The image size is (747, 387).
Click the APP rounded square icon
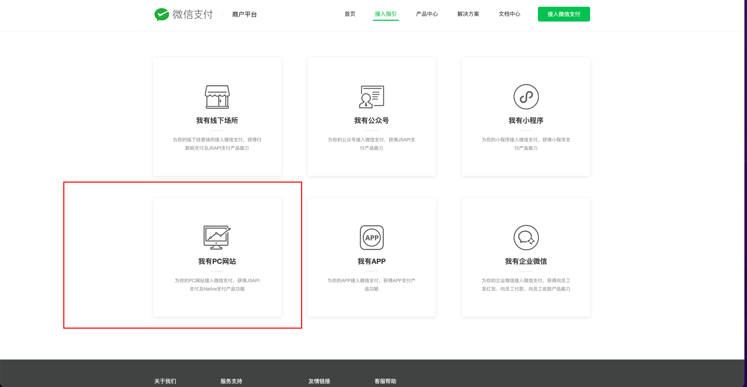tap(371, 237)
